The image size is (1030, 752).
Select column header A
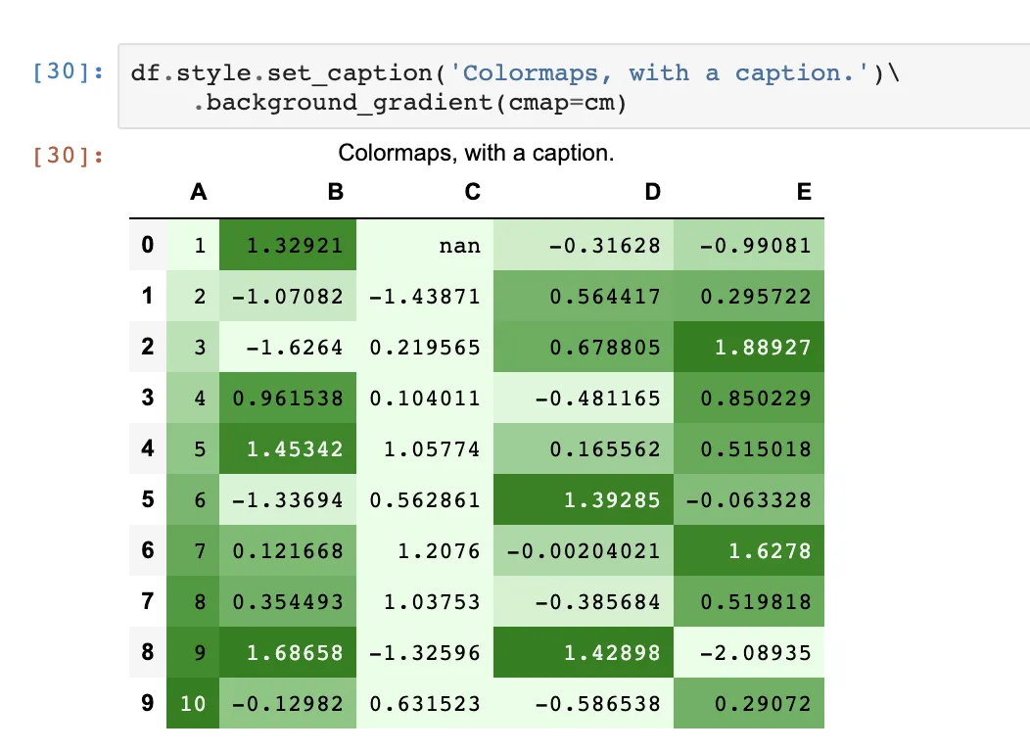(198, 192)
